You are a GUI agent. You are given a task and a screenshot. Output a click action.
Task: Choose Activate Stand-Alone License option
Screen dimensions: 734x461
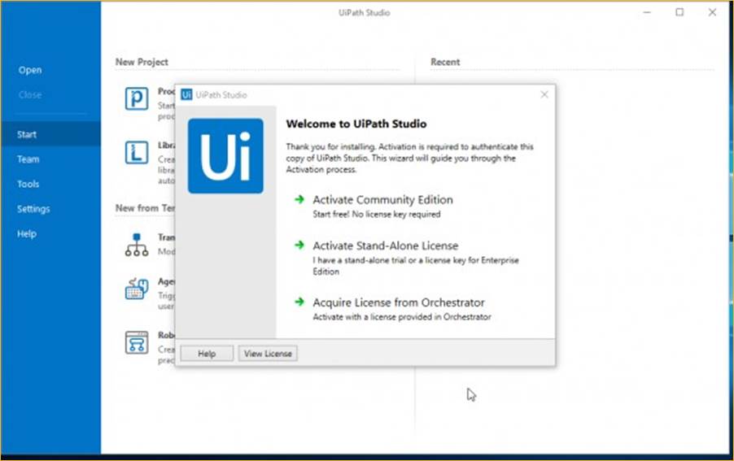(x=385, y=246)
